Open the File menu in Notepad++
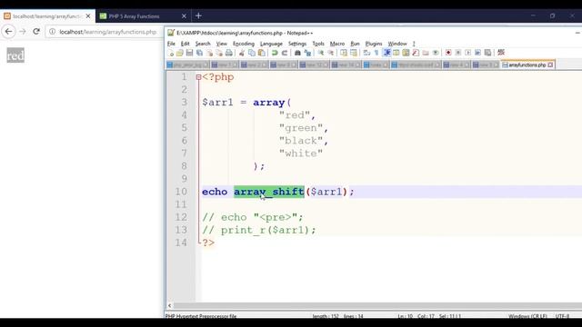 click(x=171, y=44)
